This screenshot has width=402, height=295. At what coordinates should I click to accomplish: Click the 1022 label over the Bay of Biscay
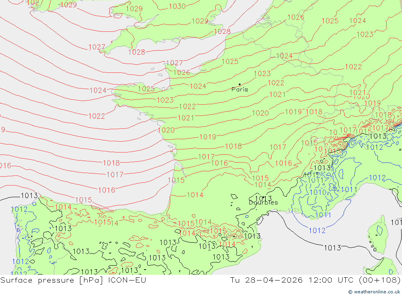click(96, 116)
